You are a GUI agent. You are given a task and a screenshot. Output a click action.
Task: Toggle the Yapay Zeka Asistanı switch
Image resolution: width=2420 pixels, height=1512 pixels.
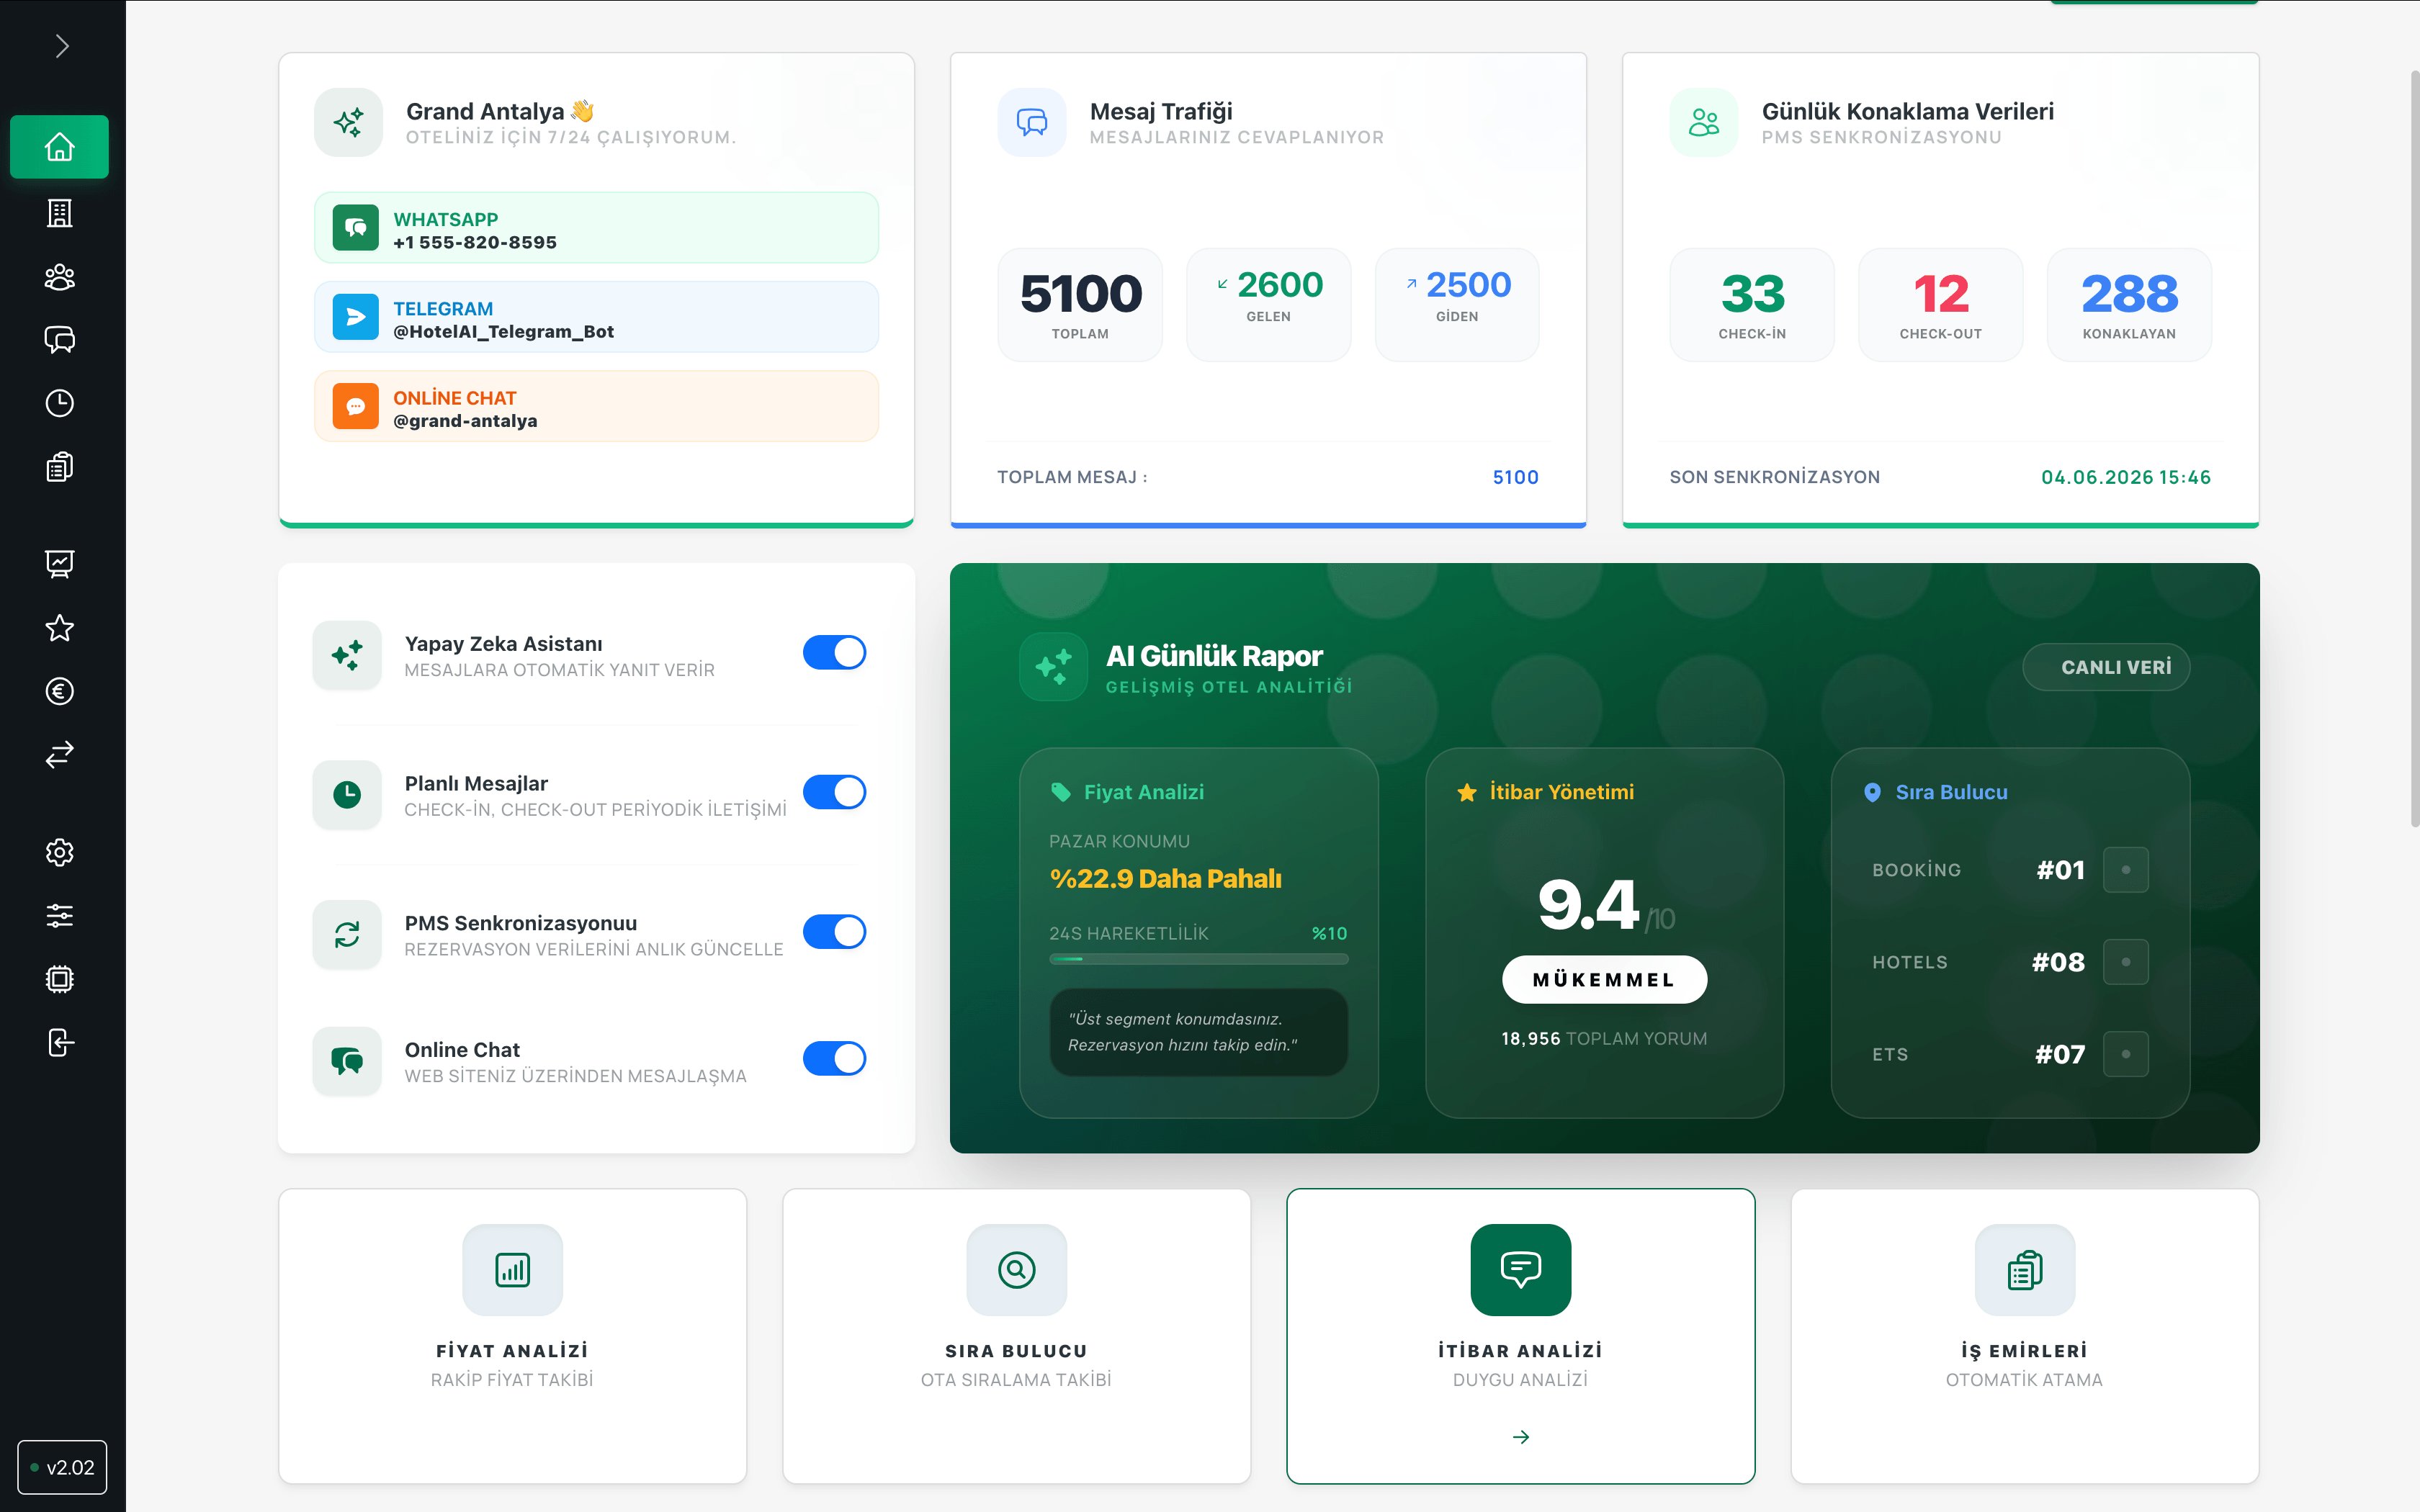click(x=834, y=652)
